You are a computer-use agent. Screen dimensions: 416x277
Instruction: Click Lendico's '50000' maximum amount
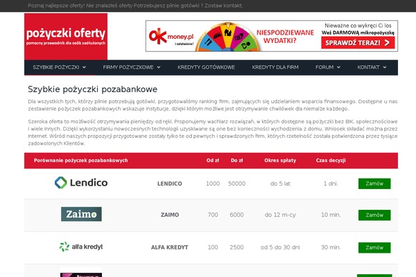click(x=236, y=184)
